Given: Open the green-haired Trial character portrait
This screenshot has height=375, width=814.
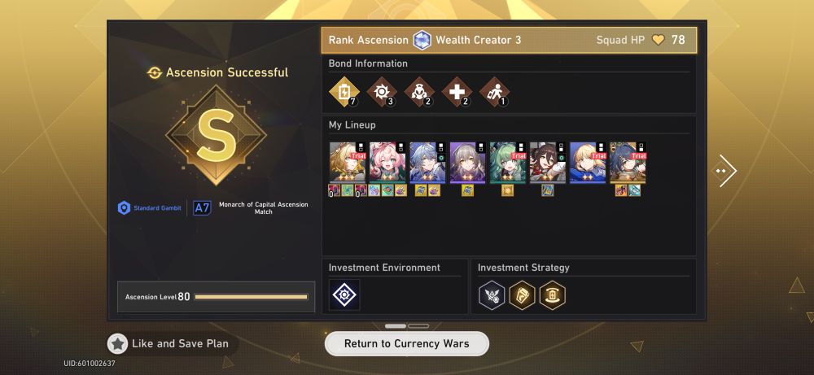Looking at the screenshot, I should [508, 163].
